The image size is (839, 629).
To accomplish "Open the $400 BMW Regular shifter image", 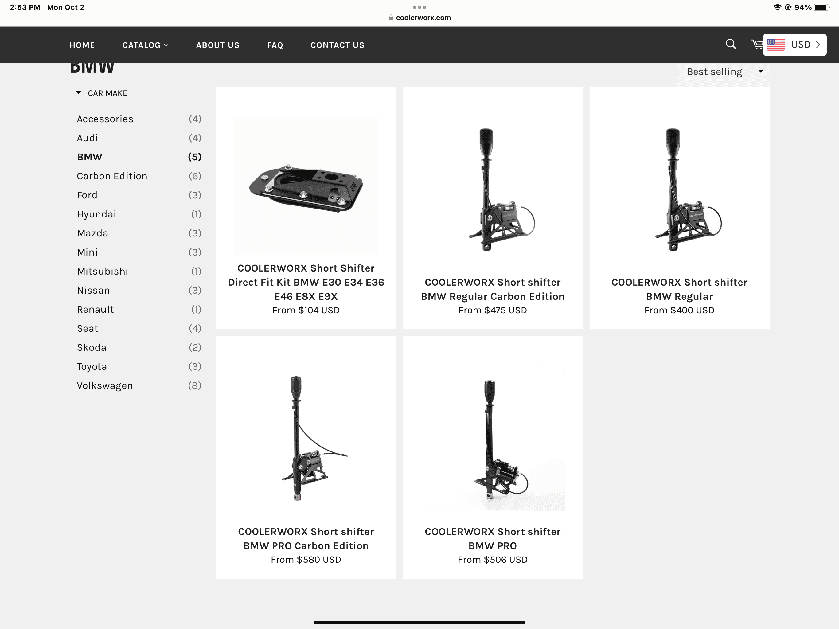I will pyautogui.click(x=679, y=189).
